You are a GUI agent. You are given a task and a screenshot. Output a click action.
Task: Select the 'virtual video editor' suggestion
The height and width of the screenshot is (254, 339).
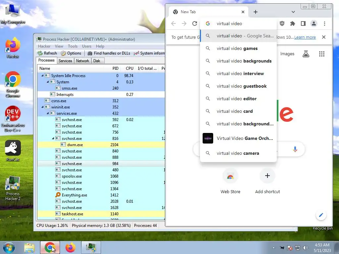238,99
